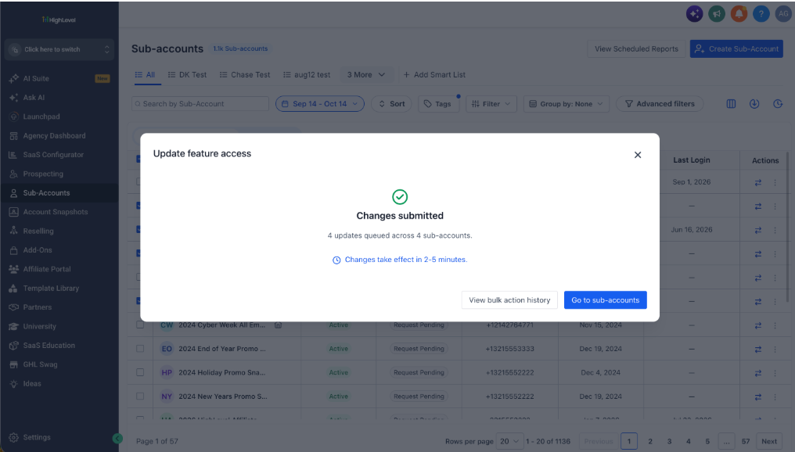Click Add Smart List

pyautogui.click(x=434, y=74)
